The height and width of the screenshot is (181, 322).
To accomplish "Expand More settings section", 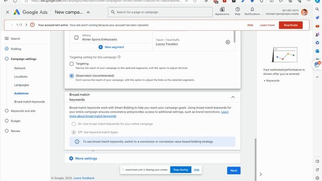I will (x=152, y=158).
